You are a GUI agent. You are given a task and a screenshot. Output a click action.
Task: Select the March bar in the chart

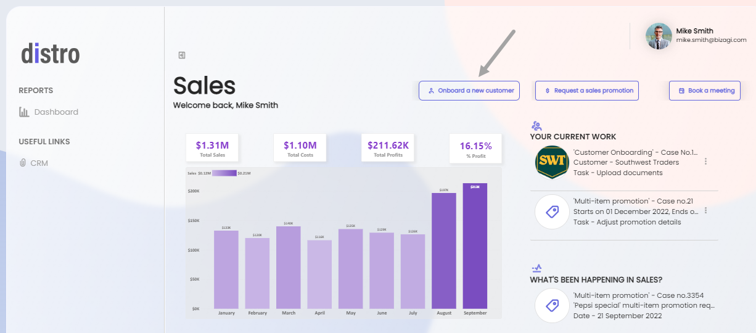click(x=289, y=268)
